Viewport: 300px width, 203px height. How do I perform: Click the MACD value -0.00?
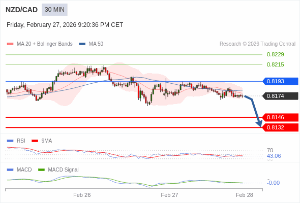273,183
